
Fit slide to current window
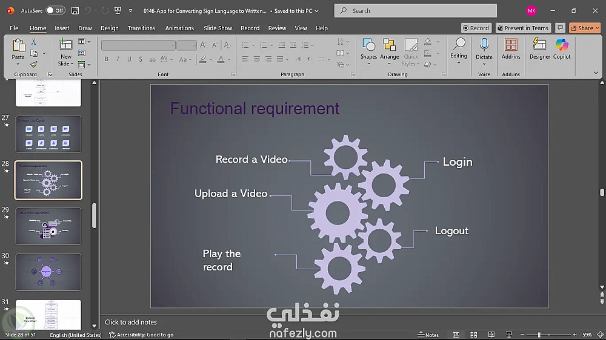pyautogui.click(x=600, y=335)
